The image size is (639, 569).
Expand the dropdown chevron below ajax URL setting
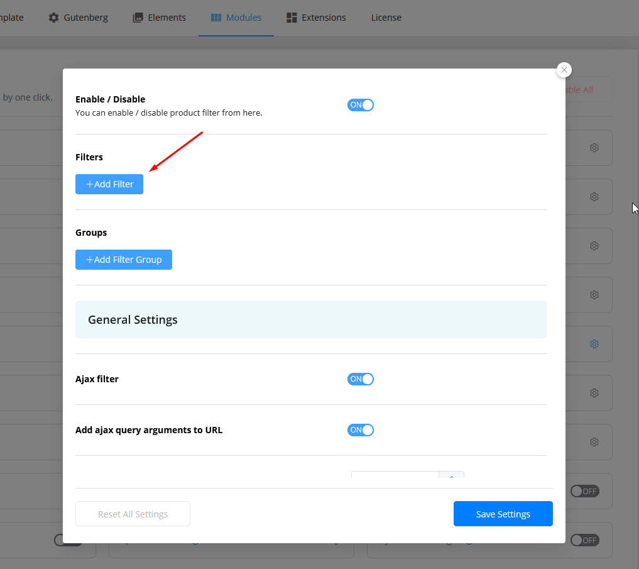tap(451, 477)
